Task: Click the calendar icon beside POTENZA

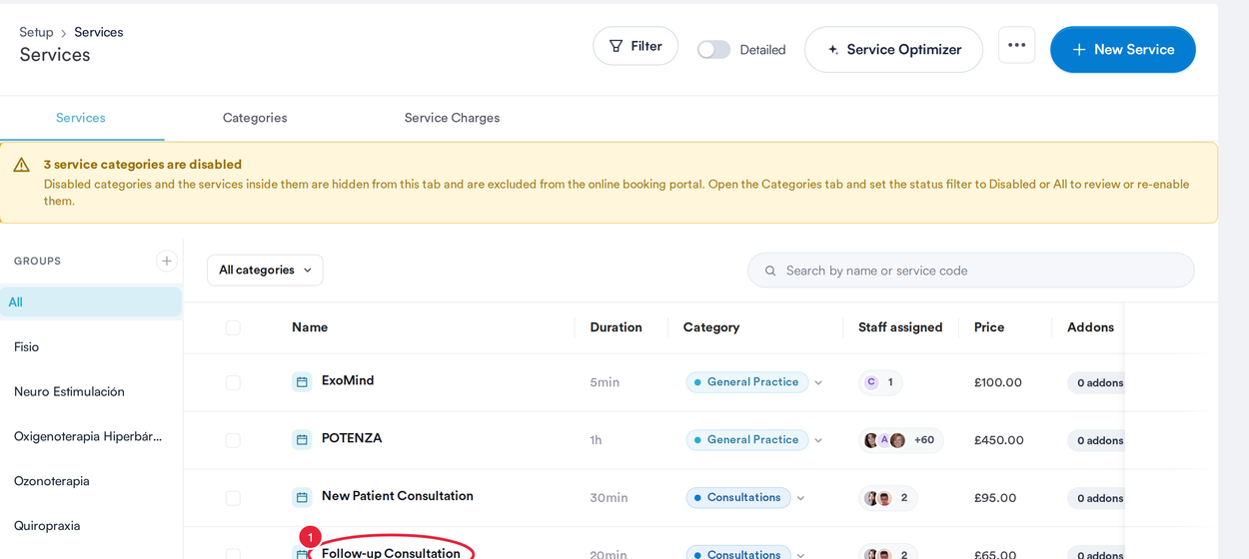Action: pyautogui.click(x=302, y=439)
